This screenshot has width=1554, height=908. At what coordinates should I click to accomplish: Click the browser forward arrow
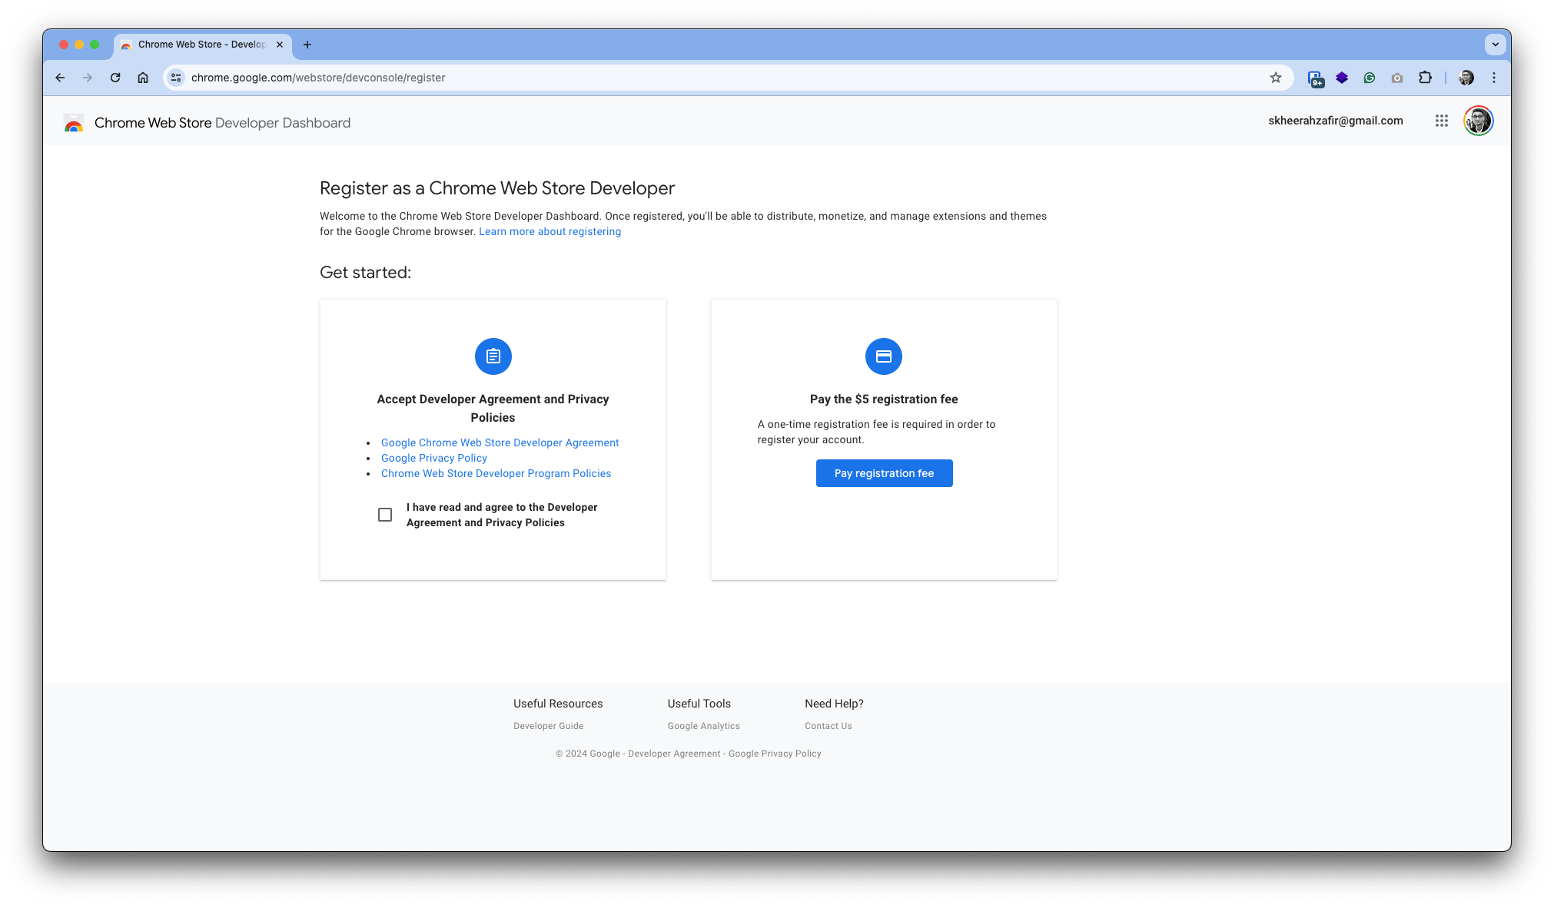coord(88,78)
